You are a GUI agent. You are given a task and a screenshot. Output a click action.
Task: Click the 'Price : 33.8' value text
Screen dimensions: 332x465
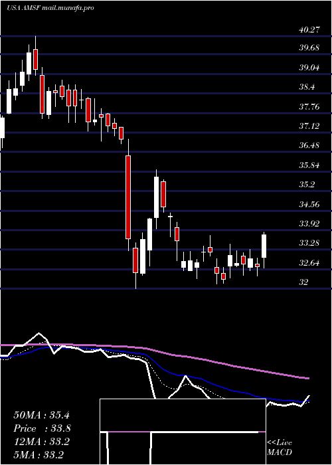point(42,428)
